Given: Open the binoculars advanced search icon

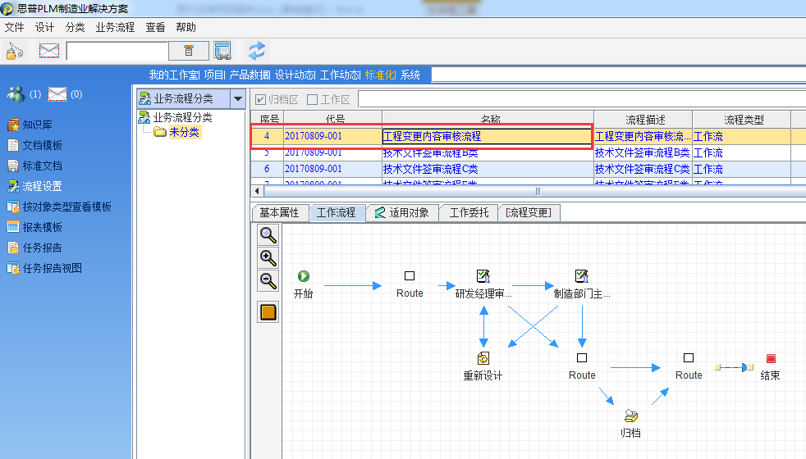Looking at the screenshot, I should click(x=222, y=51).
